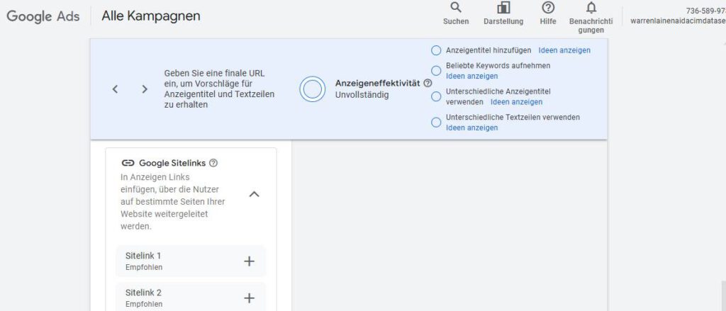The width and height of the screenshot is (726, 311).
Task: Open the Suchen magnifier icon
Action: 456,7
